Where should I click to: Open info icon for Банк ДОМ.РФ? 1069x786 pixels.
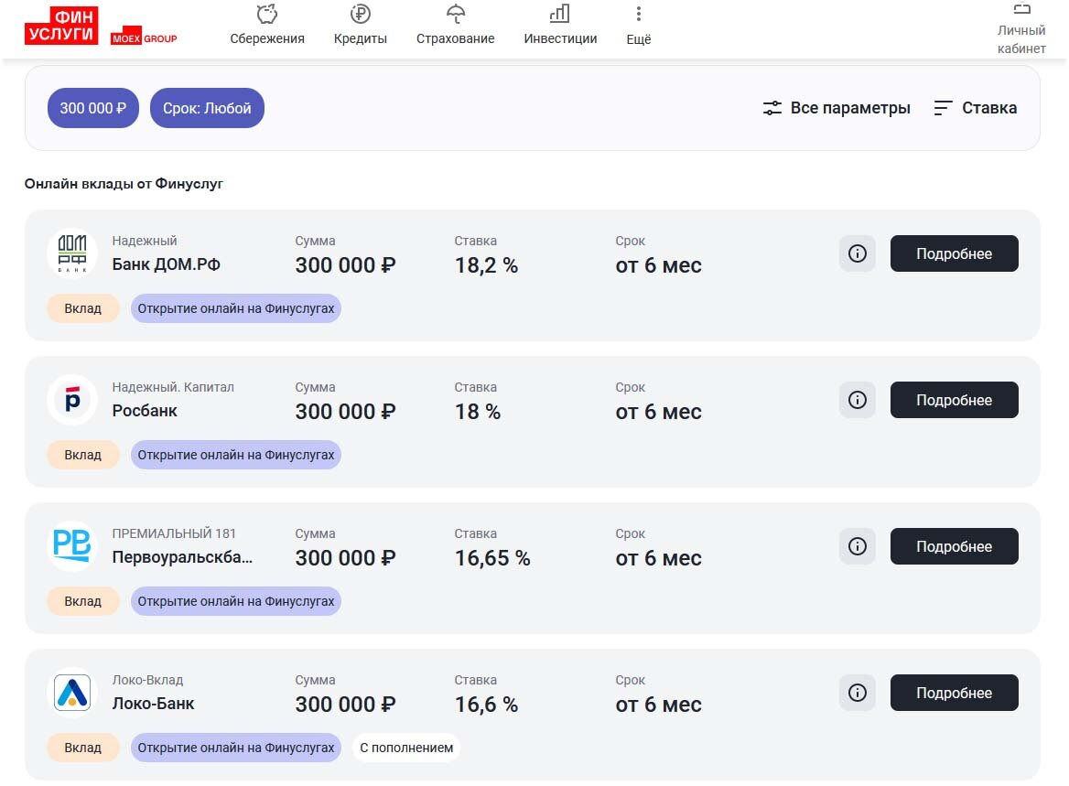[x=857, y=253]
